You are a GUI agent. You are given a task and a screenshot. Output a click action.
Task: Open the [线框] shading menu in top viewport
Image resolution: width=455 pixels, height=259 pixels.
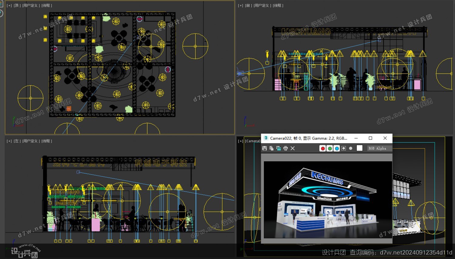pyautogui.click(x=47, y=5)
